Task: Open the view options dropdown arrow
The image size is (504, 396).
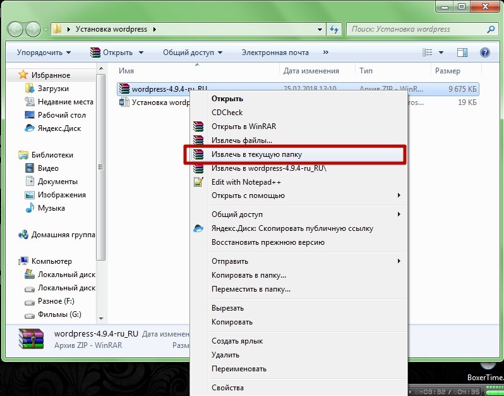Action: pyautogui.click(x=441, y=53)
